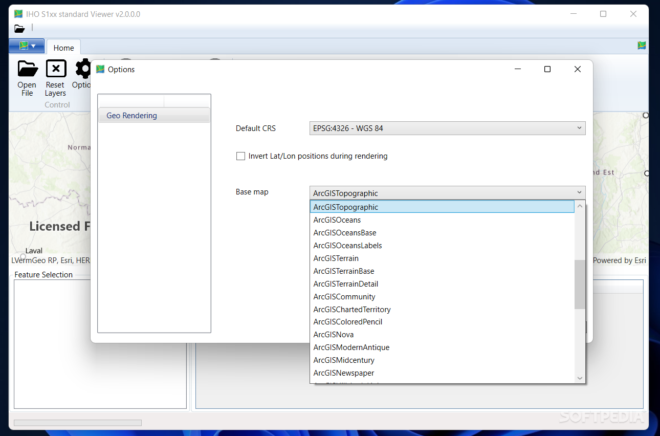The image size is (660, 436).
Task: Select ArcGISModernAntique option
Action: coord(442,347)
